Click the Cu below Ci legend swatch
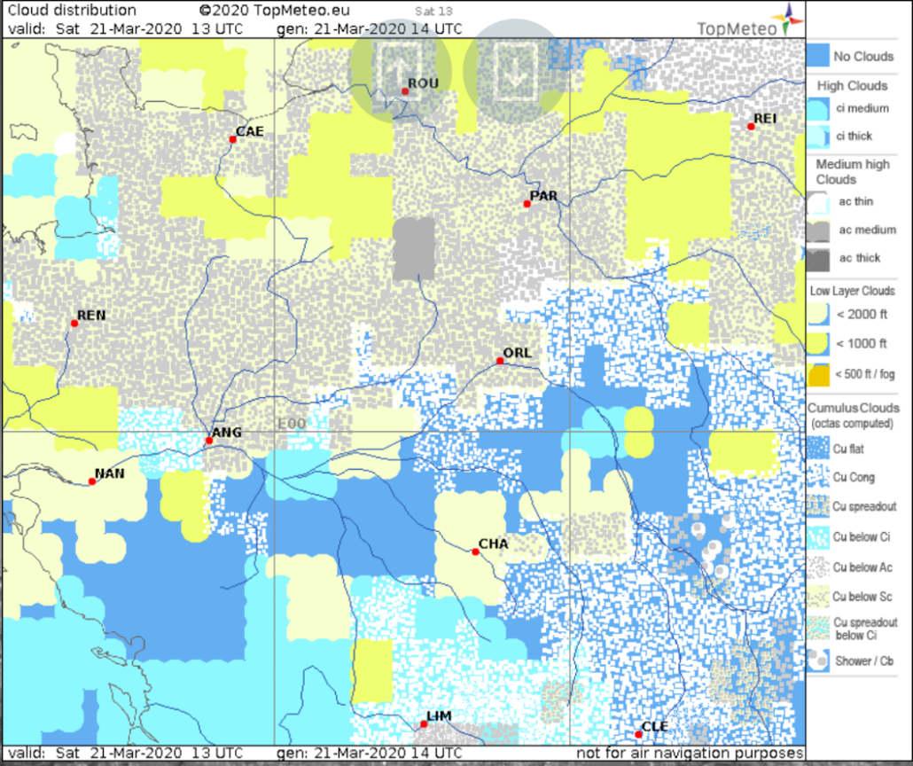Viewport: 913px width, 766px height. [x=817, y=537]
